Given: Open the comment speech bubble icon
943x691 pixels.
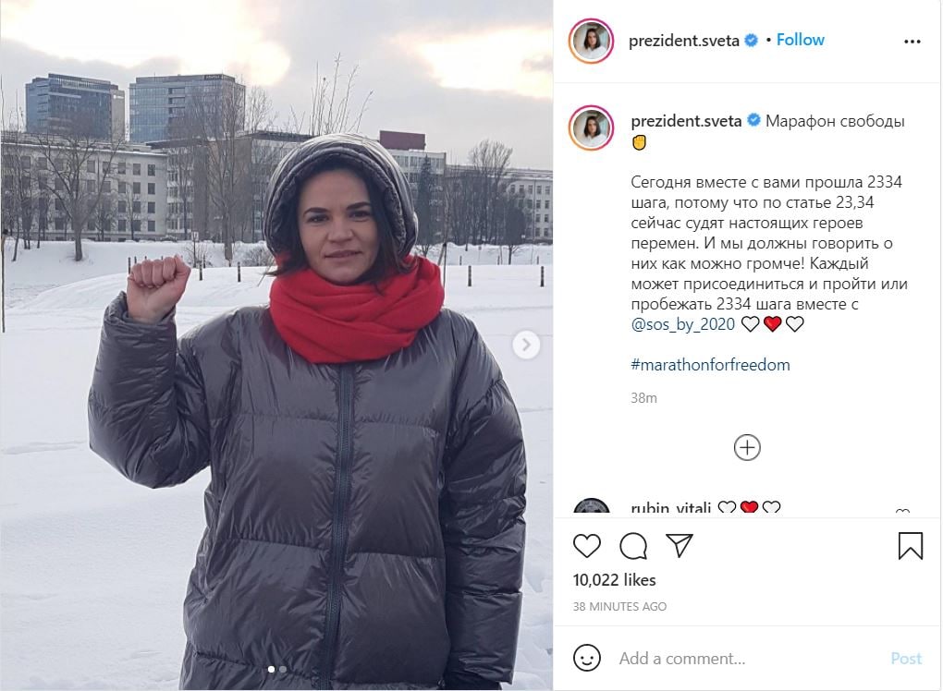Looking at the screenshot, I should (633, 546).
